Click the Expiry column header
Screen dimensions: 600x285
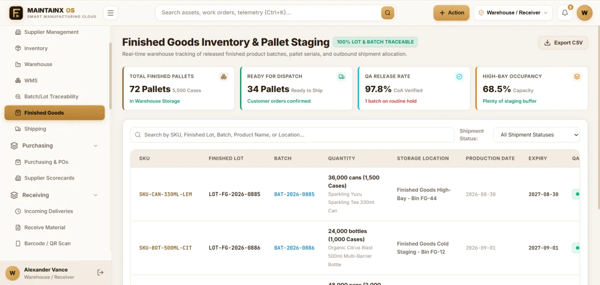point(538,158)
